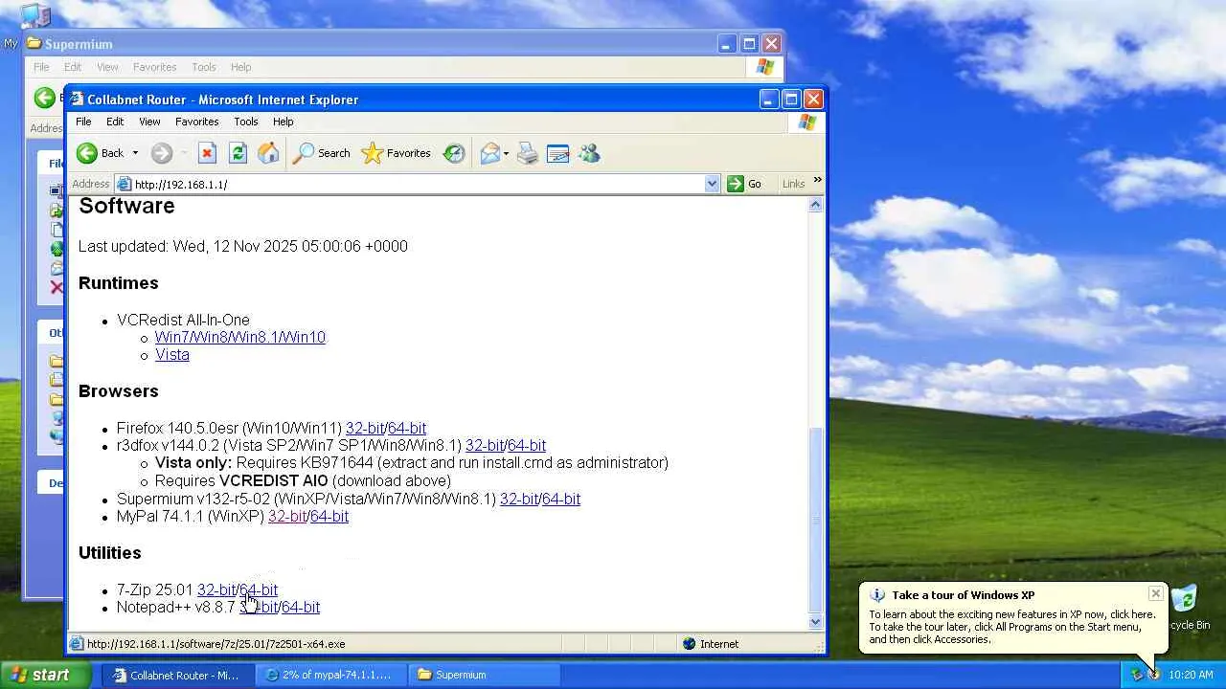Click the network connection tray icon
This screenshot has height=689, width=1226.
point(1138,675)
